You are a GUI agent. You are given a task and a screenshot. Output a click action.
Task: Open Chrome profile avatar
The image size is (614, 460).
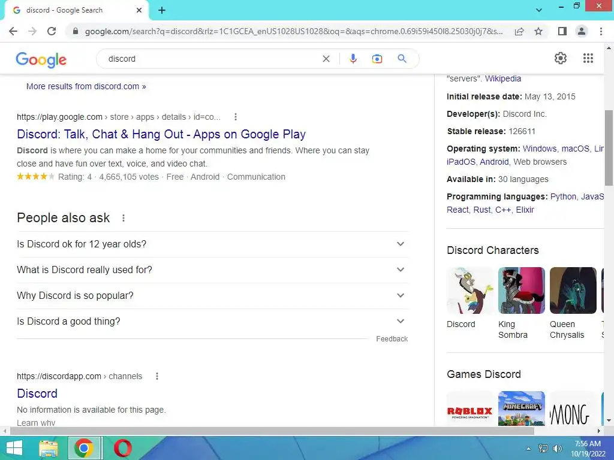click(582, 31)
